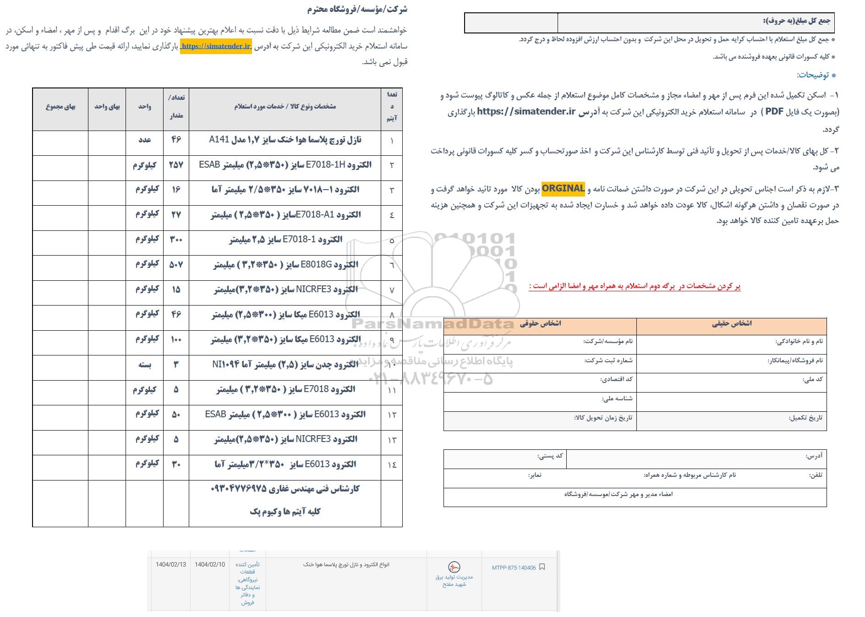Click unit price cell of item 5 row
This screenshot has height=617, width=865.
coord(107,243)
